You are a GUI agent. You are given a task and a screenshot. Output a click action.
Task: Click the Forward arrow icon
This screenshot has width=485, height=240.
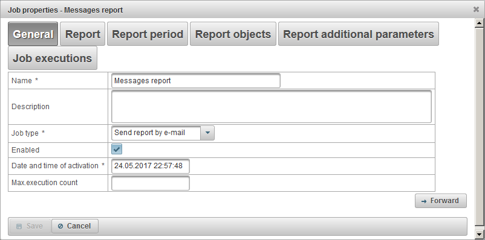pyautogui.click(x=424, y=201)
